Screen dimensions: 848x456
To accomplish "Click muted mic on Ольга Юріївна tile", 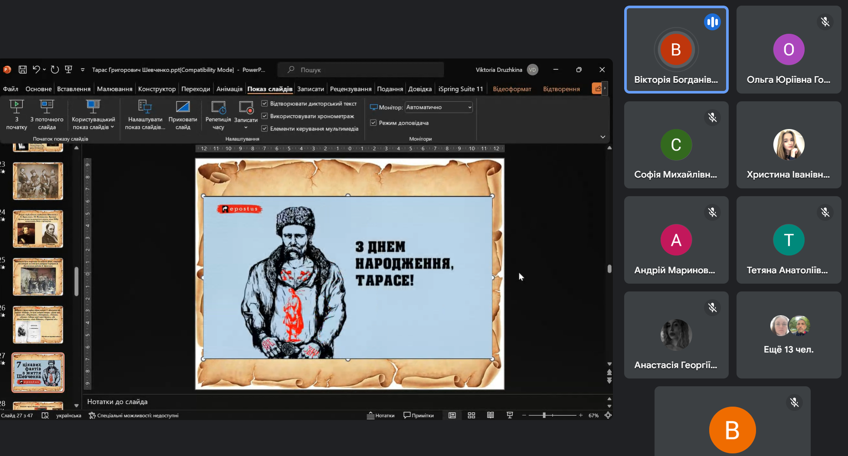I will click(825, 22).
